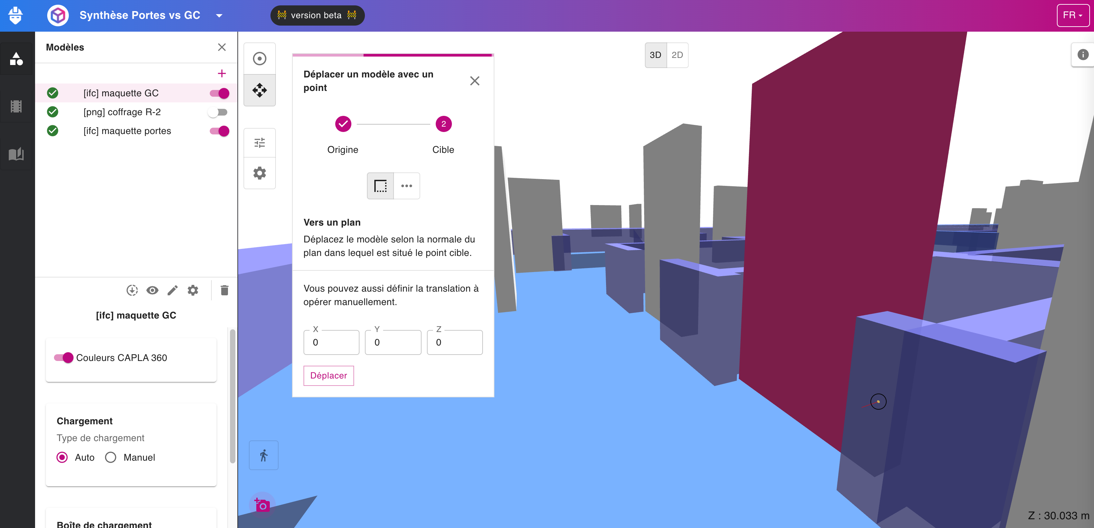Open the map book sidebar icon
Viewport: 1094px width, 528px height.
tap(16, 154)
